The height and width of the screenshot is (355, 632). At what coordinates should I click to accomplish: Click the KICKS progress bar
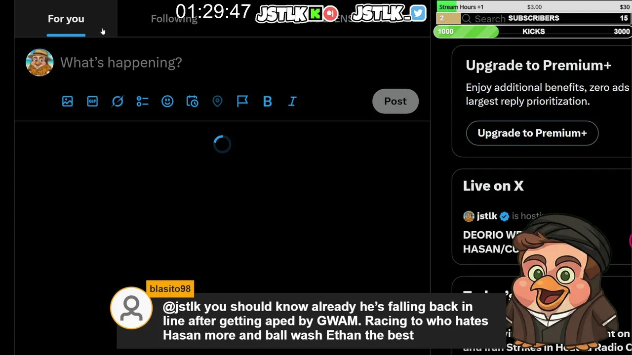pos(533,32)
